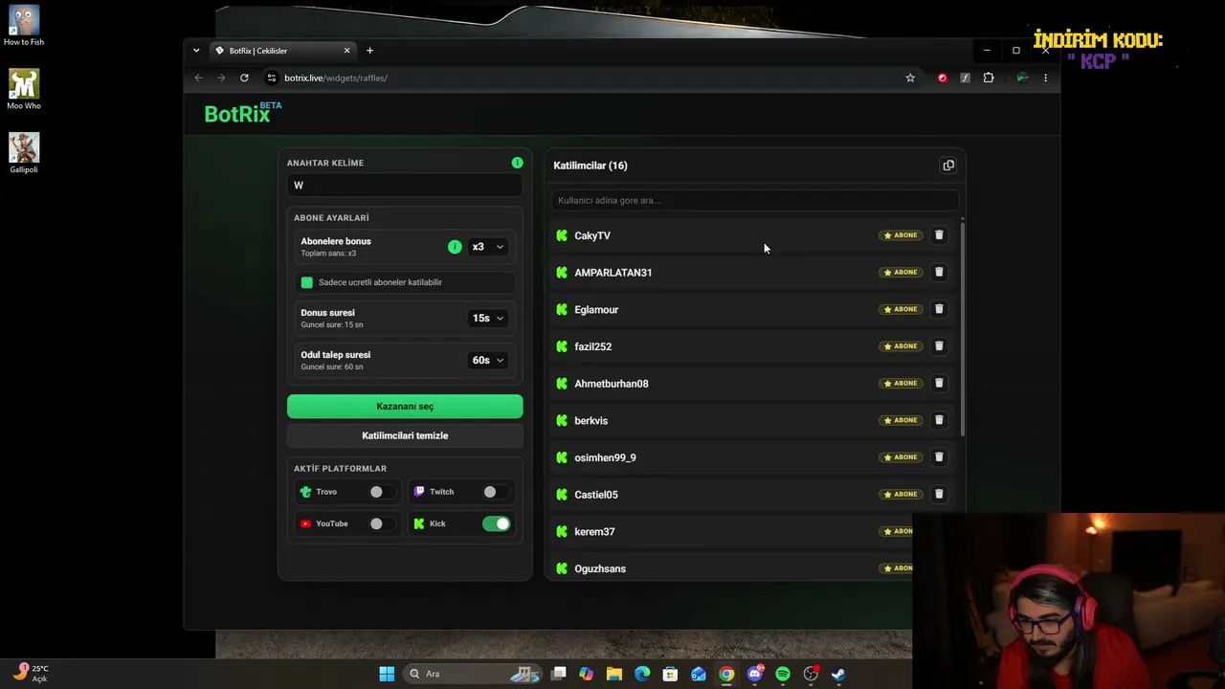The image size is (1225, 689).
Task: Click participant name fazil252
Action: point(592,346)
